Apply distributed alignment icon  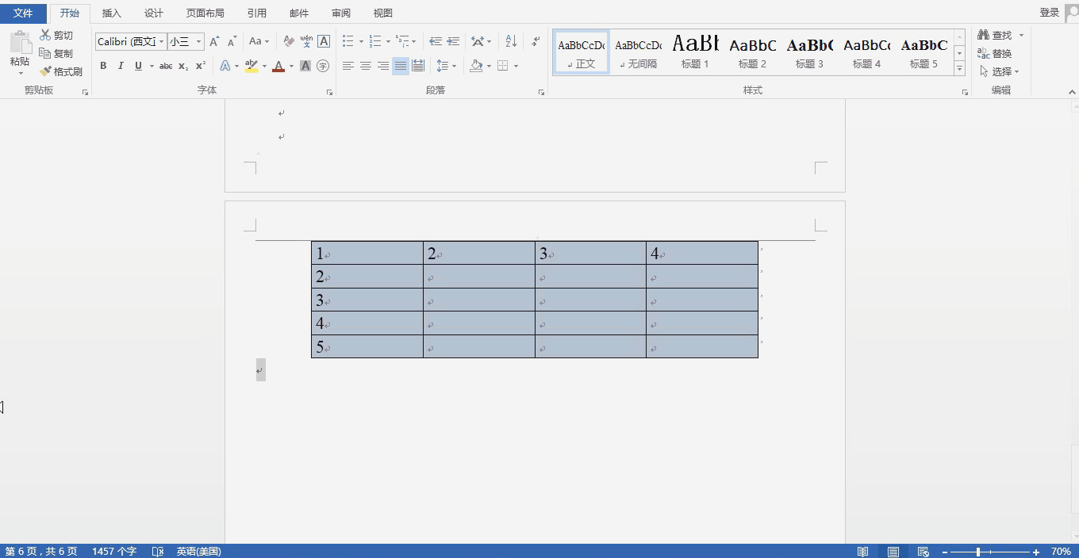[418, 66]
